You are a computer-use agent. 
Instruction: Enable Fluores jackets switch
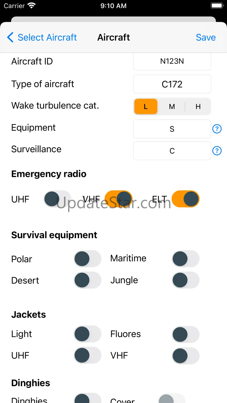(186, 334)
